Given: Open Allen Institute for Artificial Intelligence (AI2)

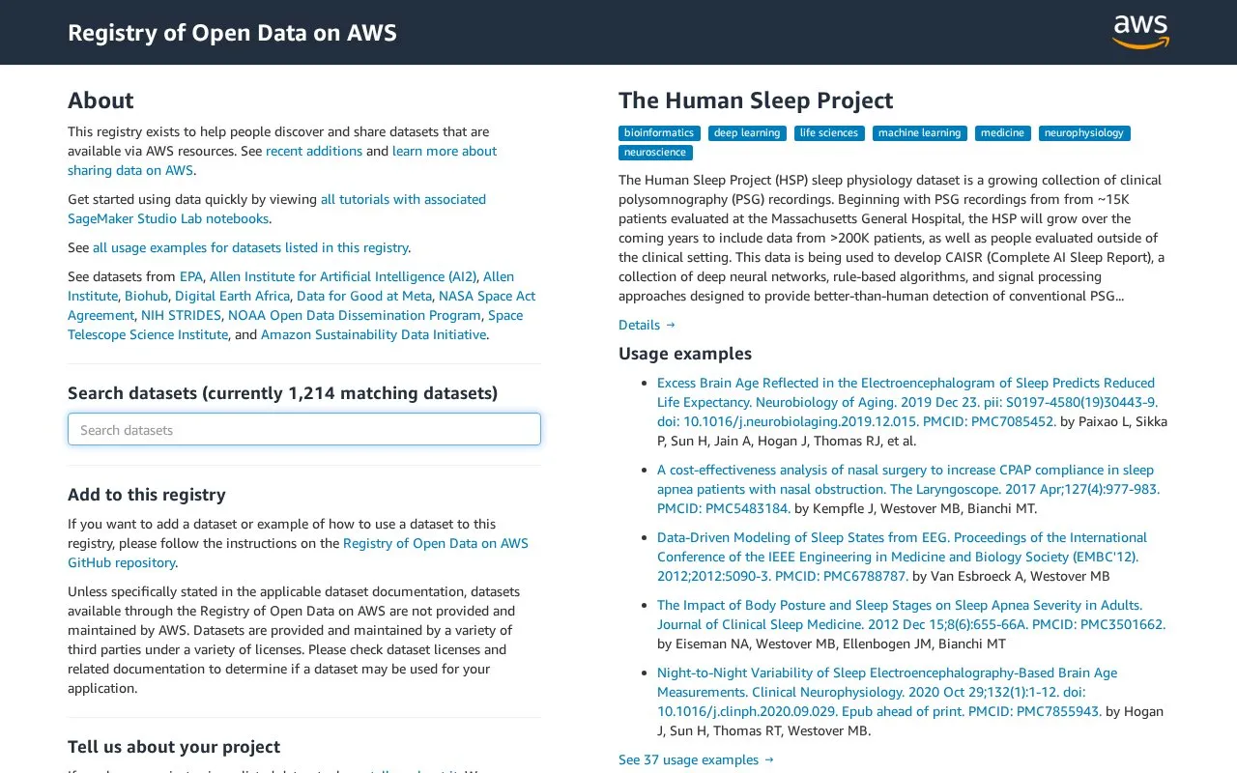Looking at the screenshot, I should click(343, 276).
